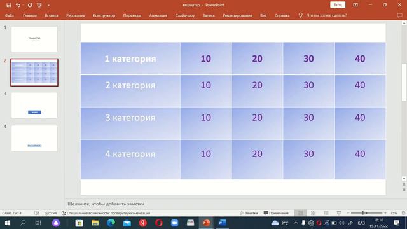Image resolution: width=407 pixels, height=229 pixels.
Task: Click the 30 cell in 2 категория row
Action: (308, 91)
